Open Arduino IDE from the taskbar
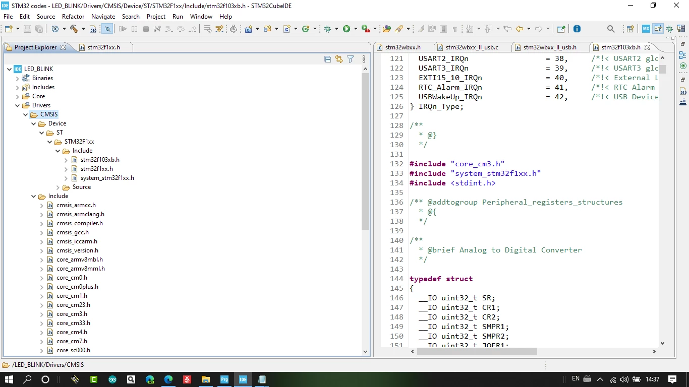Screen dimensions: 689x387 tap(112, 379)
